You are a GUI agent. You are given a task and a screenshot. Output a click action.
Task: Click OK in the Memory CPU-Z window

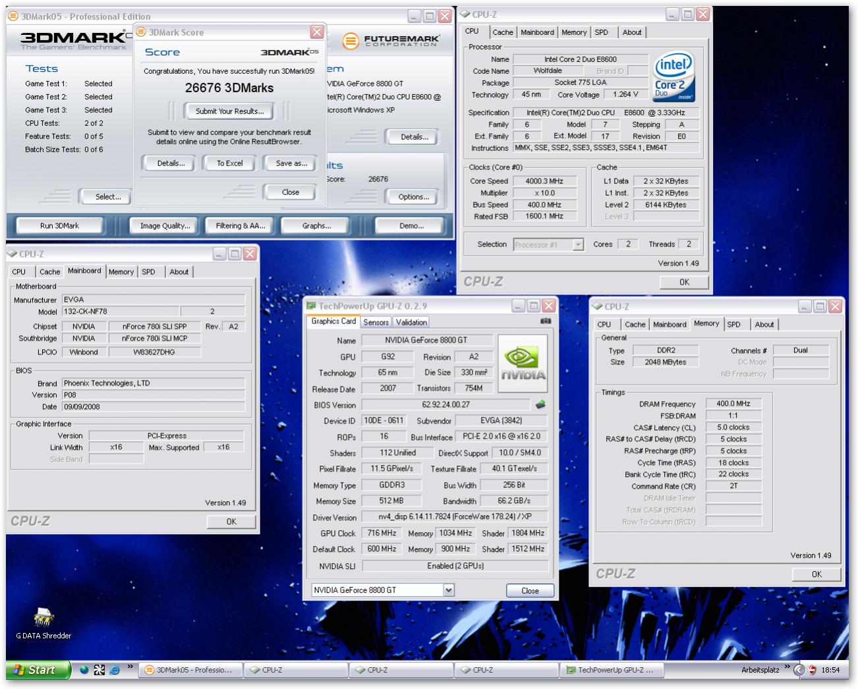816,574
